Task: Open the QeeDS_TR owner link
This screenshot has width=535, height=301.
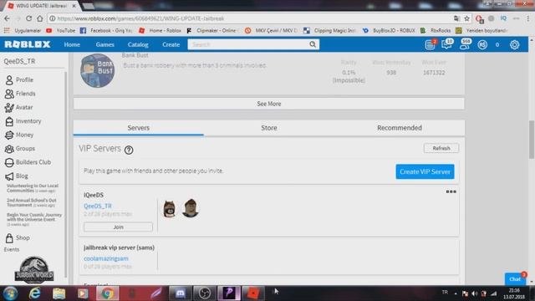Action: [x=98, y=207]
